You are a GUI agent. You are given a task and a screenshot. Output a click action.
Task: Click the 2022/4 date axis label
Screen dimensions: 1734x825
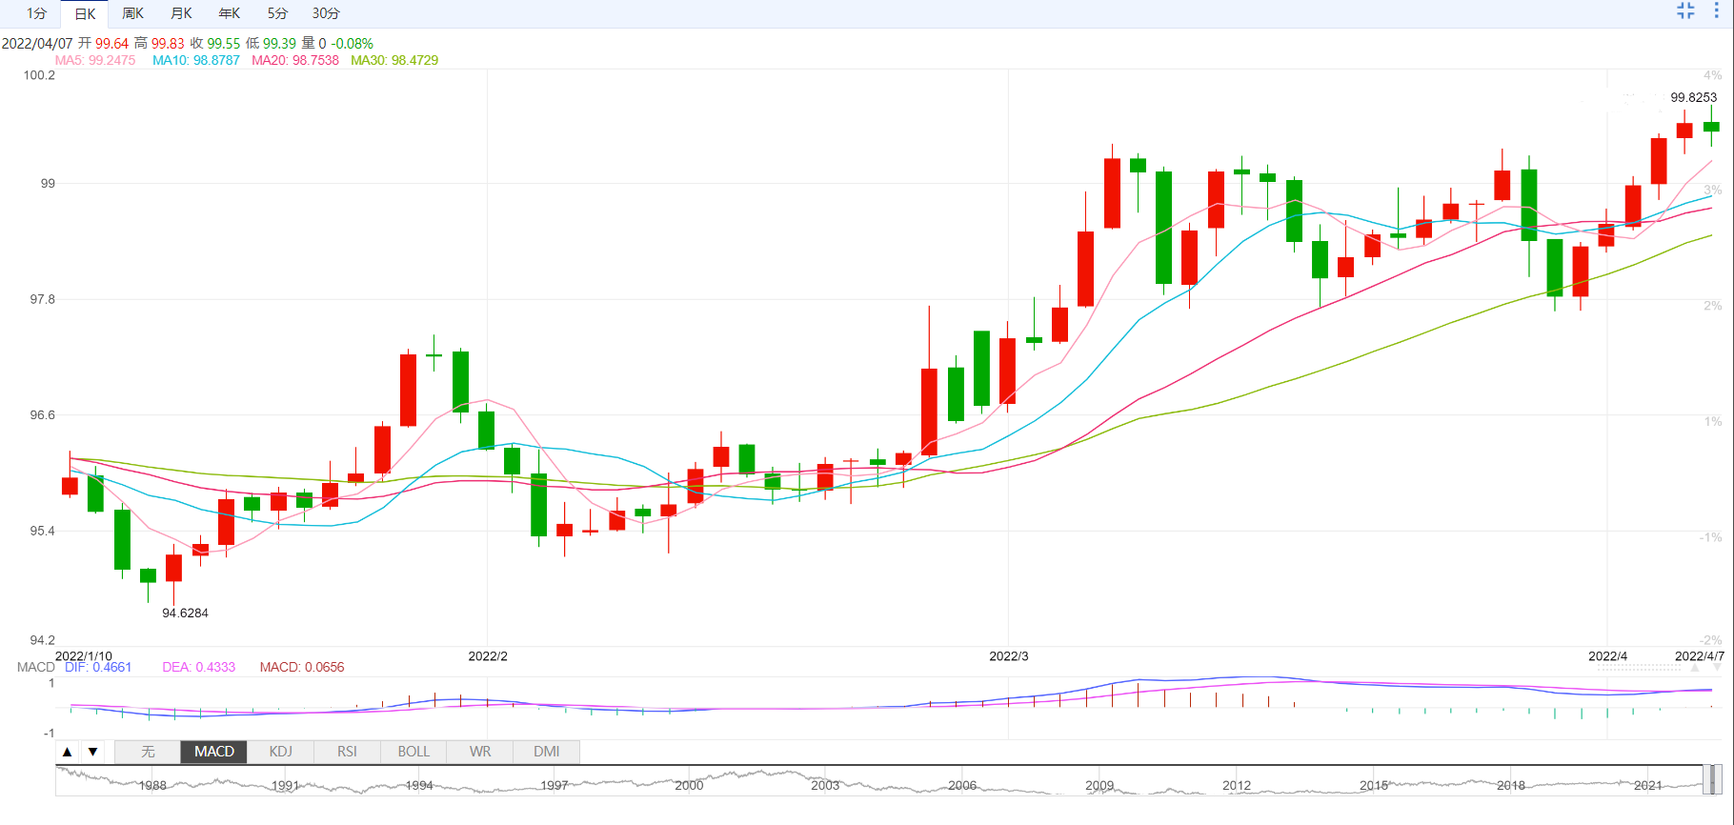1607,656
